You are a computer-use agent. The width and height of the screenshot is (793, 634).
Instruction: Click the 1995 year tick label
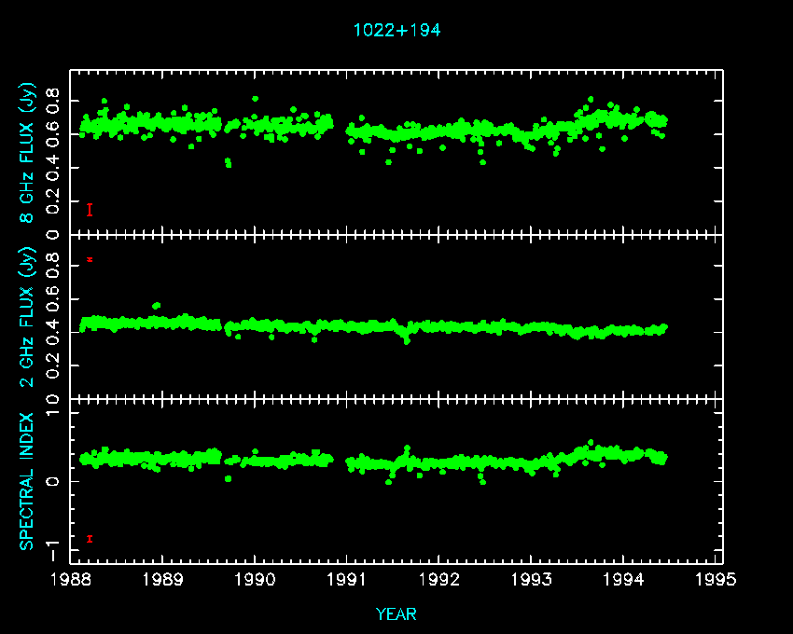click(716, 580)
